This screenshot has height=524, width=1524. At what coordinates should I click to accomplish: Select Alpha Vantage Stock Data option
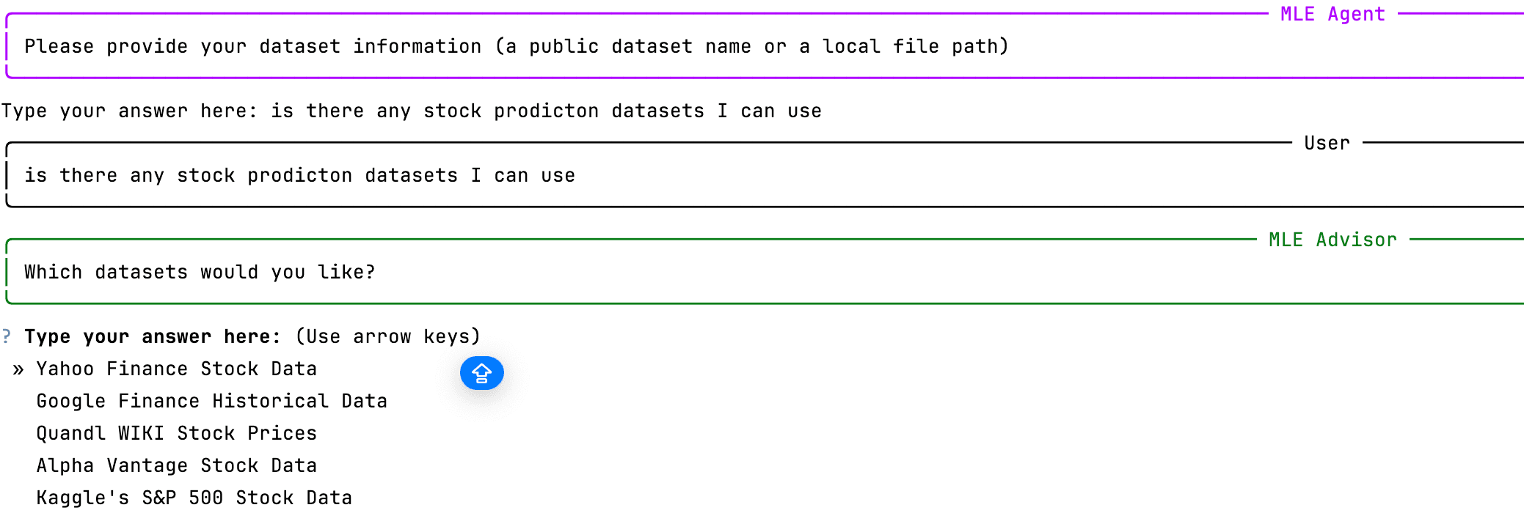(x=176, y=465)
